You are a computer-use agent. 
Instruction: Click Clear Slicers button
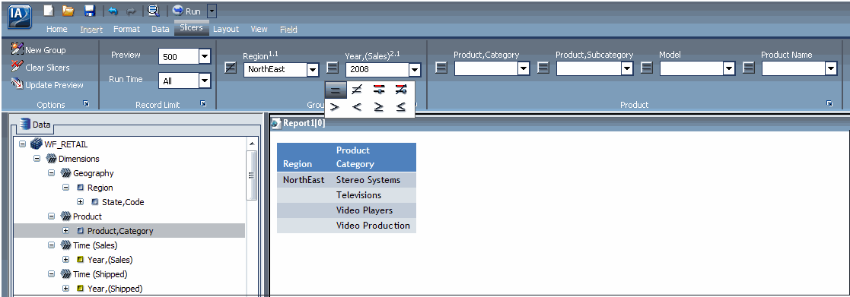(40, 68)
